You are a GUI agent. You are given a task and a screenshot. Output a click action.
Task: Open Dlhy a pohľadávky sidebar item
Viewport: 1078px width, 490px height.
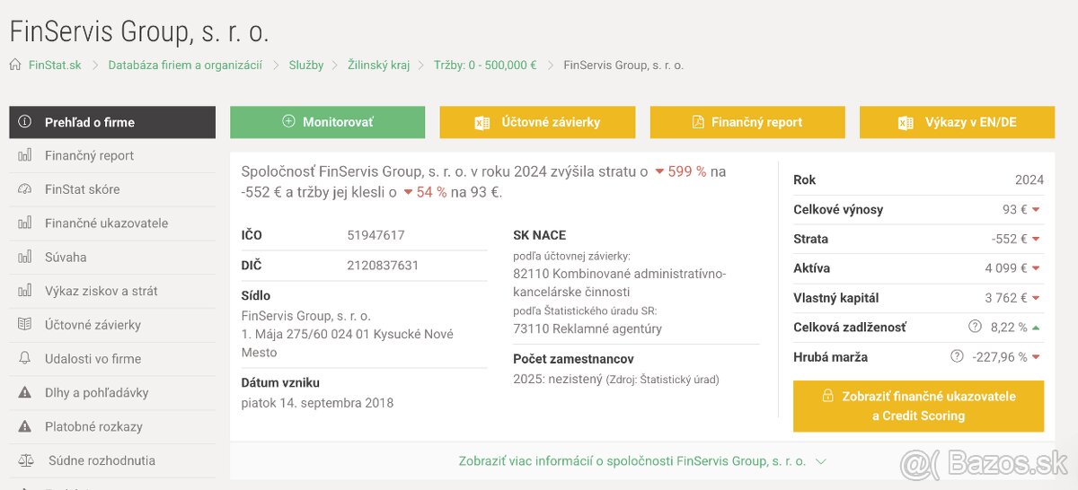(112, 392)
